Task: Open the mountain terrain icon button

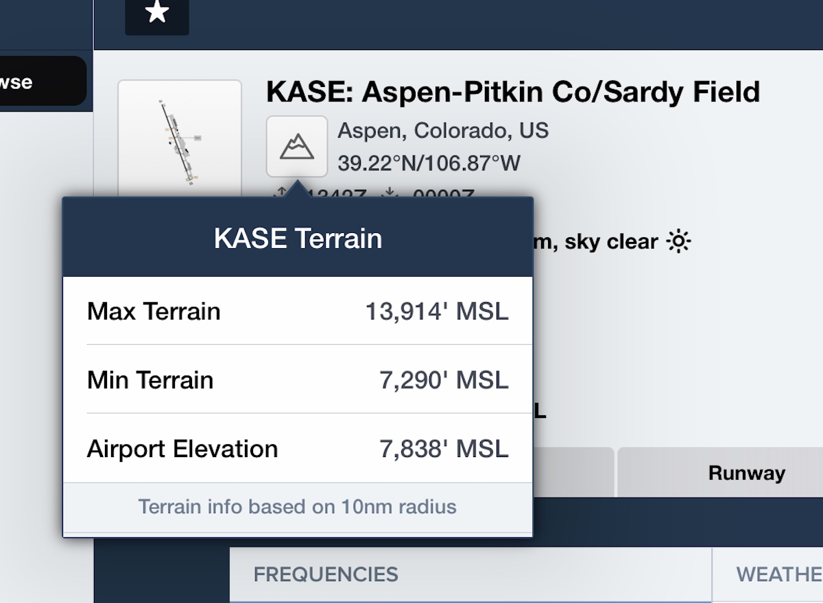Action: coord(297,146)
